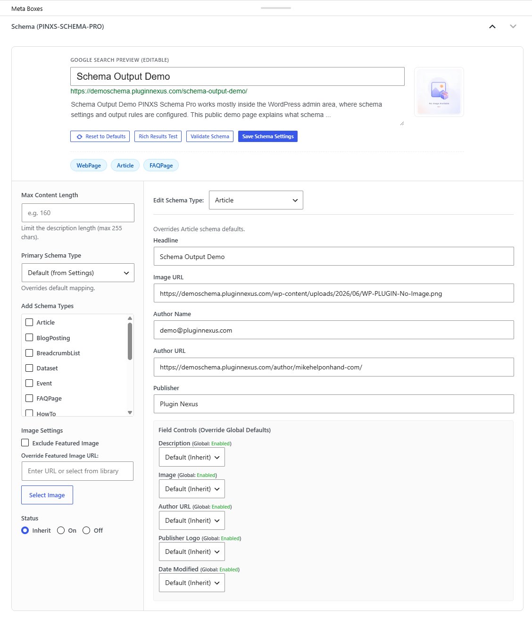Open the Description field control dropdown

[192, 457]
